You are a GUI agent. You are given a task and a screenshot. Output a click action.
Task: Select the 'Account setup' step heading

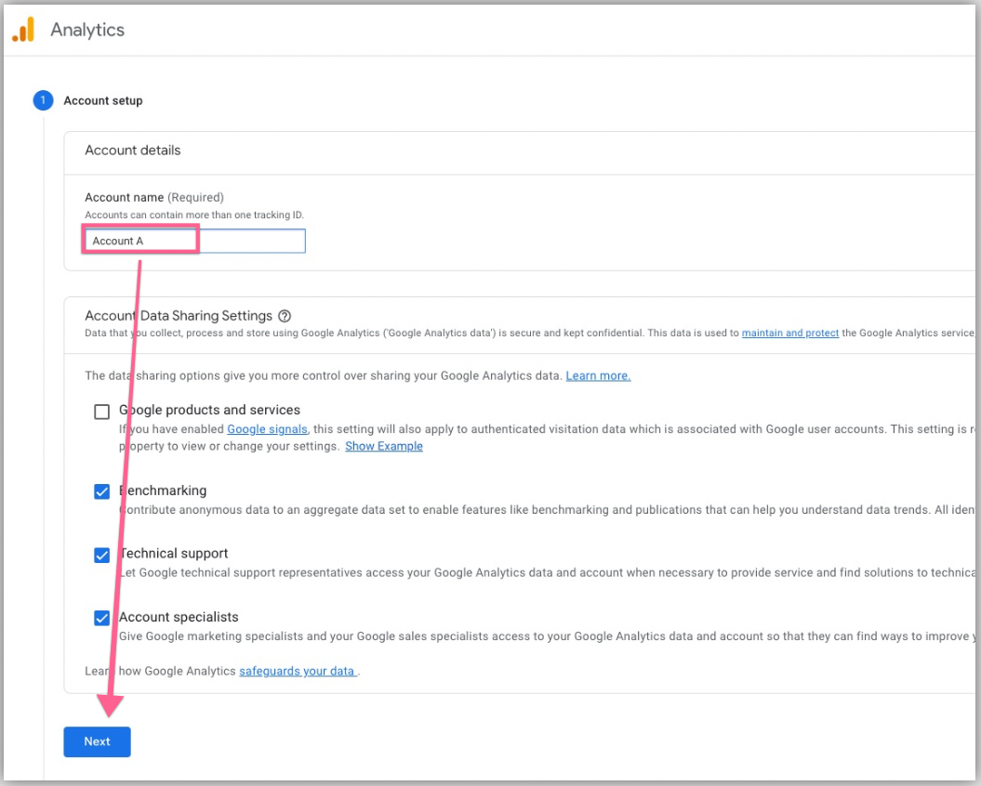103,100
